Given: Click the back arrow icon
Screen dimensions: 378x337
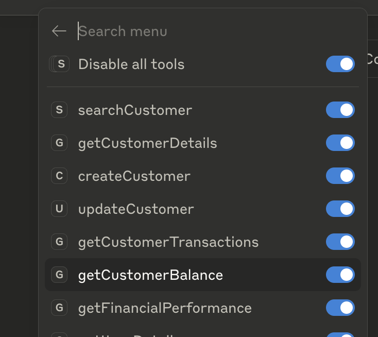Looking at the screenshot, I should click(59, 31).
